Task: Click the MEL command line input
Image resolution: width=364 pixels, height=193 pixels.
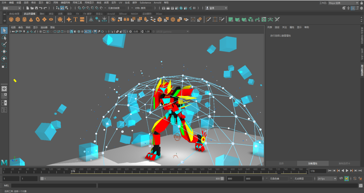Action: 54,186
